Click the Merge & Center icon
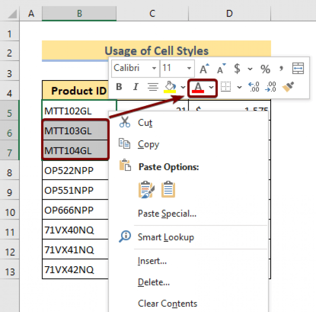 pos(298,68)
